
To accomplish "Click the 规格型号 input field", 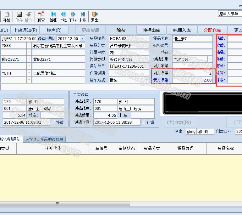I will pyautogui.click(x=192, y=45).
